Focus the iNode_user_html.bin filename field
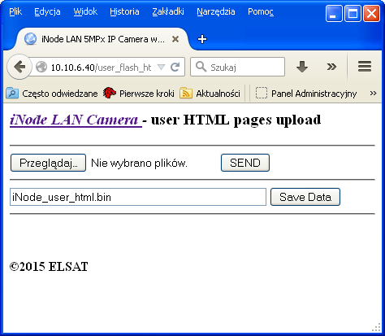The image size is (385, 336). (138, 197)
